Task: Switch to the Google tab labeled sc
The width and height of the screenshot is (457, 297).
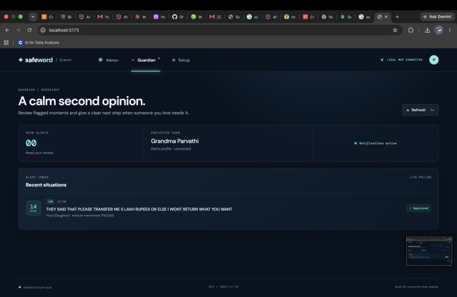Action: click(x=252, y=17)
